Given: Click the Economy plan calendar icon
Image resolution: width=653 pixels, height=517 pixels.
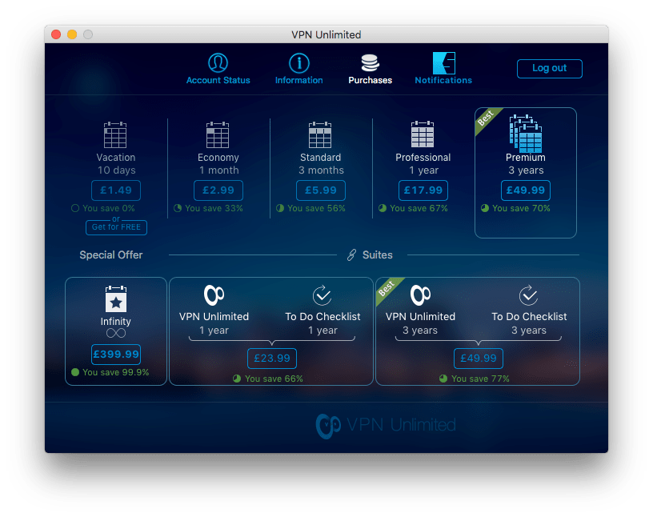Looking at the screenshot, I should 218,134.
